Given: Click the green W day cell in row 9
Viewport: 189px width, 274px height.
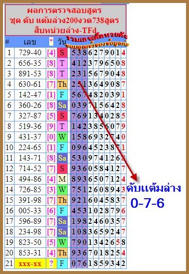Looking at the screenshot, I should (x=62, y=137).
